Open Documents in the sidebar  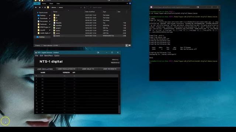44,21
